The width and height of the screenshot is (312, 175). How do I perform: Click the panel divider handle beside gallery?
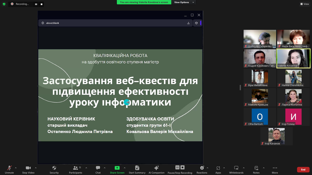pyautogui.click(x=240, y=87)
